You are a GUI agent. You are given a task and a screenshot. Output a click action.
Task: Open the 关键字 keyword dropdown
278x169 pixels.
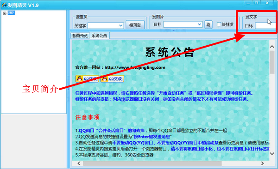point(120,26)
